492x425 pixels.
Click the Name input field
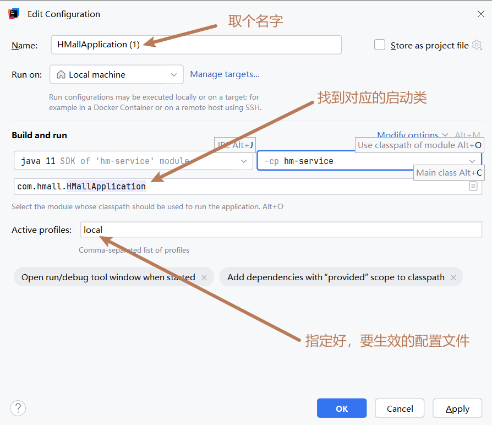pyautogui.click(x=196, y=45)
